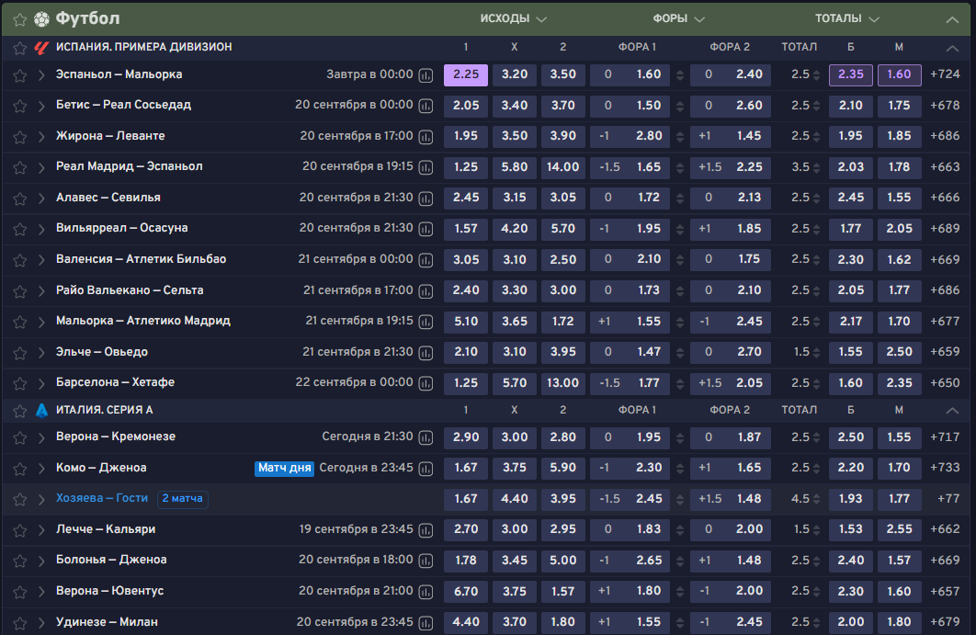The width and height of the screenshot is (976, 635).
Task: Open statistics icon for Жирона – Леванте
Action: (x=426, y=137)
